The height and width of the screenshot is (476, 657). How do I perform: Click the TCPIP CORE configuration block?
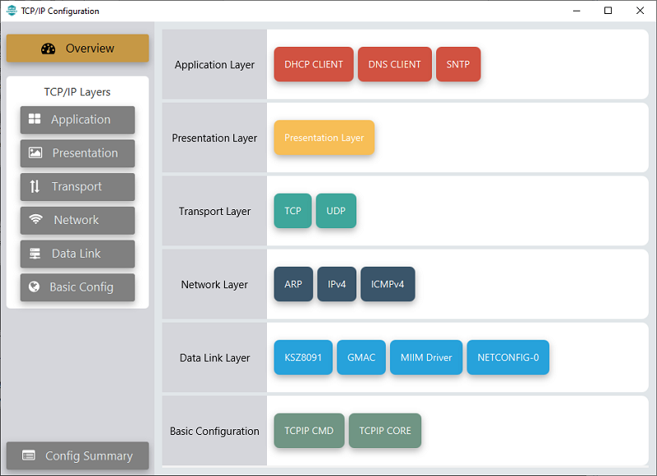[x=384, y=431]
